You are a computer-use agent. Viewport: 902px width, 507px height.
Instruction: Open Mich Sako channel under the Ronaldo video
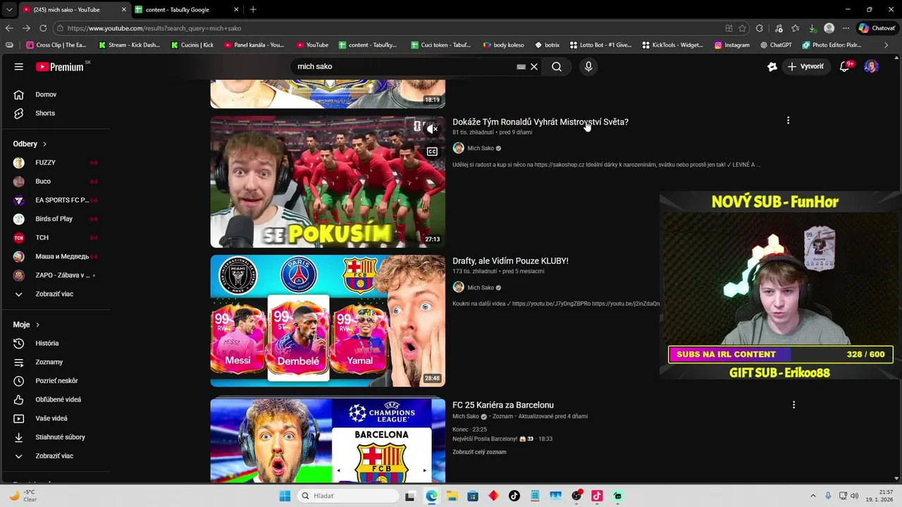[481, 149]
